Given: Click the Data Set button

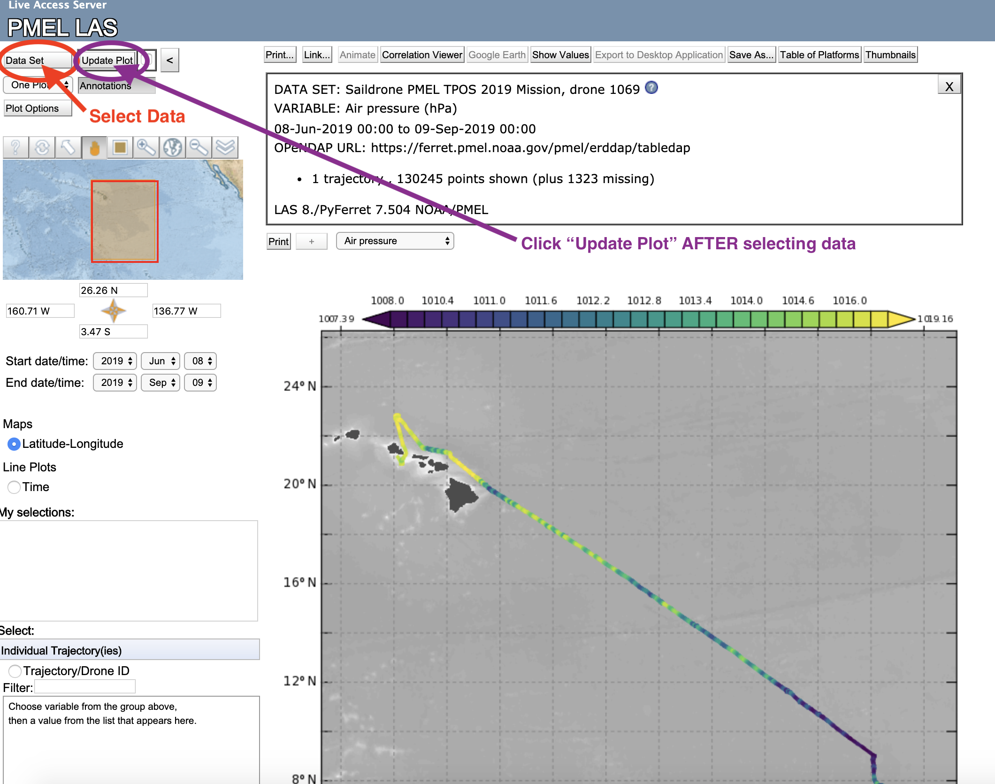Looking at the screenshot, I should [x=38, y=60].
